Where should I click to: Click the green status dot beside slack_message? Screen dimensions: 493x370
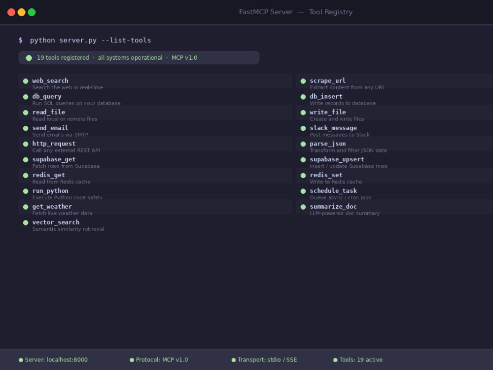303,128
